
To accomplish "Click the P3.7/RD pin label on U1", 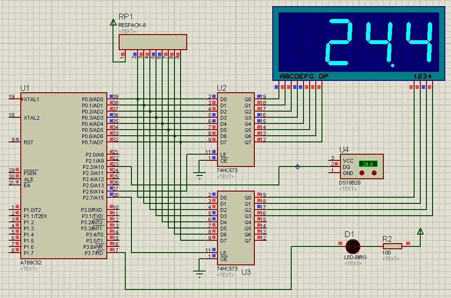I will click(95, 253).
